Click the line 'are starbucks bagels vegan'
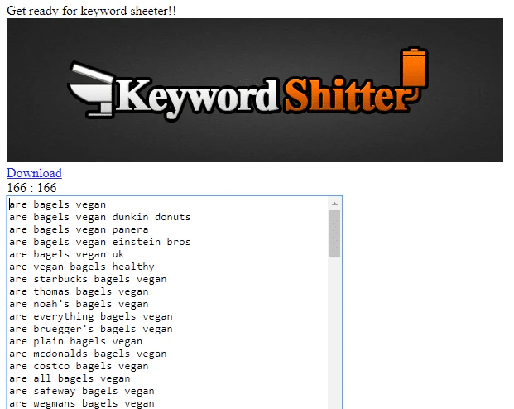This screenshot has height=409, width=514. [x=88, y=280]
